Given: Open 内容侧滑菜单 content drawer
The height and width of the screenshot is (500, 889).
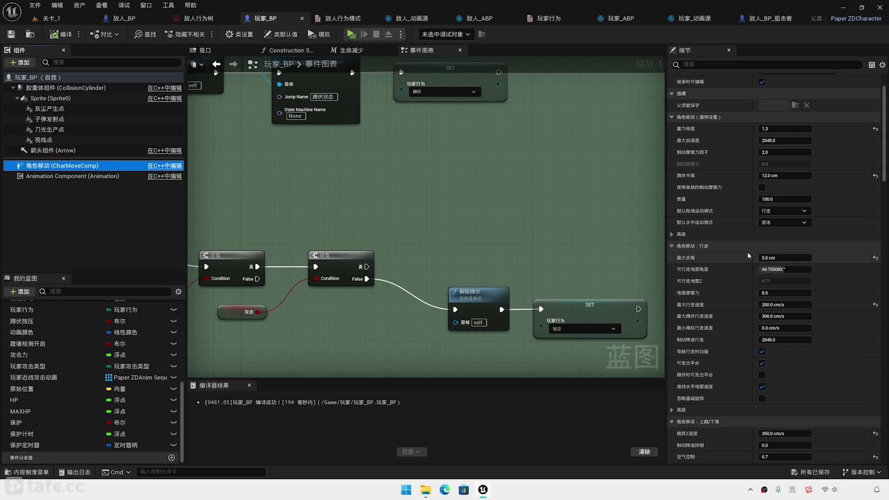Looking at the screenshot, I should tap(26, 472).
